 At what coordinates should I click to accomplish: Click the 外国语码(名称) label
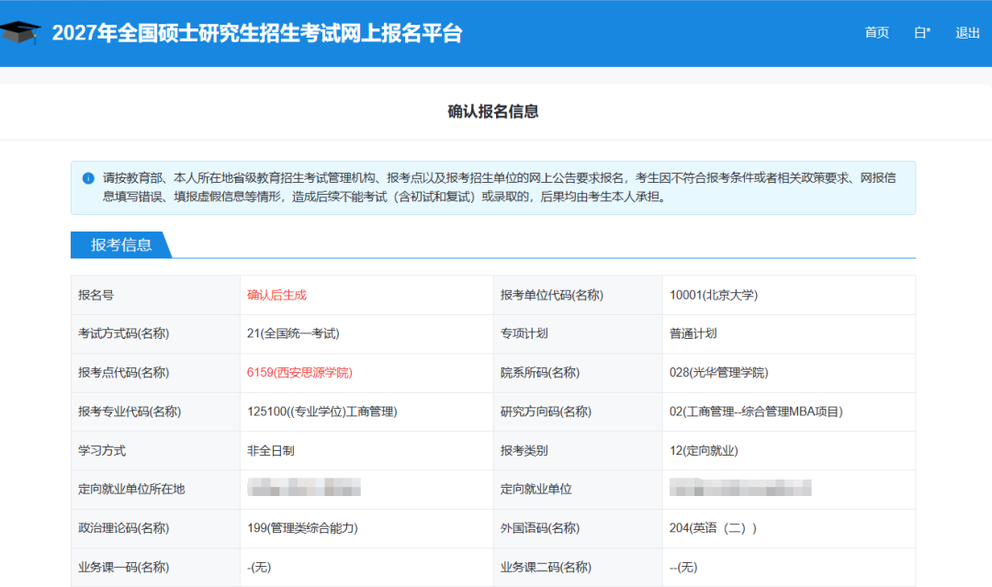click(x=540, y=528)
